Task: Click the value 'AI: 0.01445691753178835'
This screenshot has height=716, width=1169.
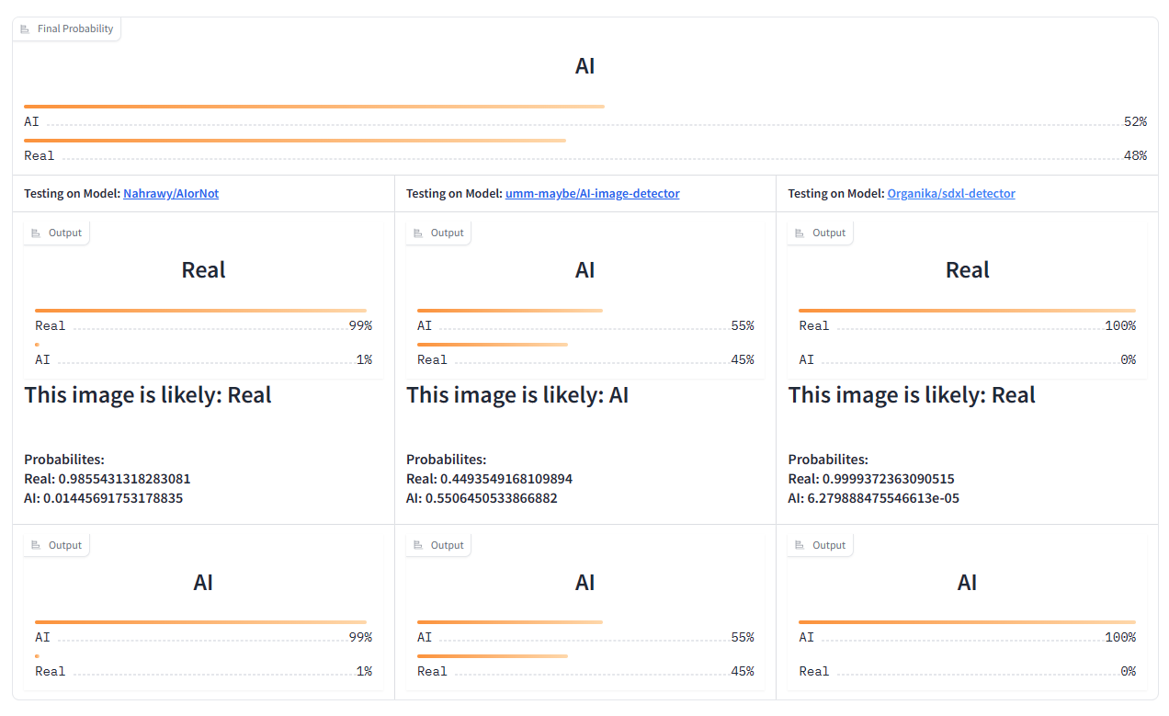Action: (x=104, y=498)
